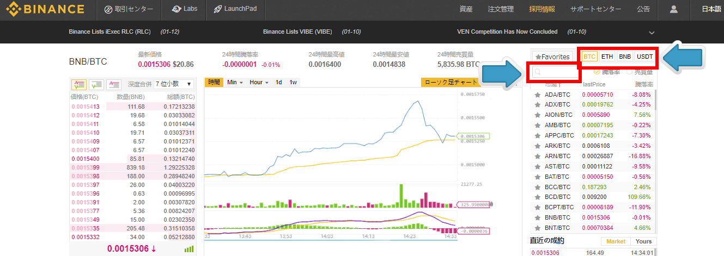Open the Hour interval dropdown
724x256 pixels.
pos(259,82)
